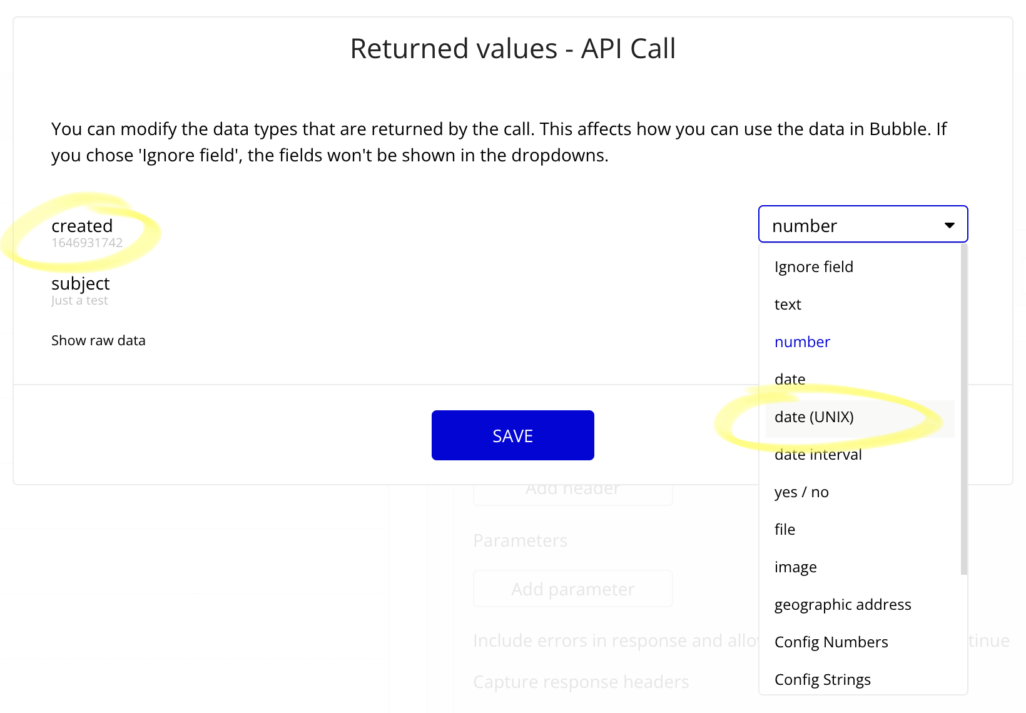The width and height of the screenshot is (1026, 713).
Task: Click the 'subject' field label
Action: (80, 283)
